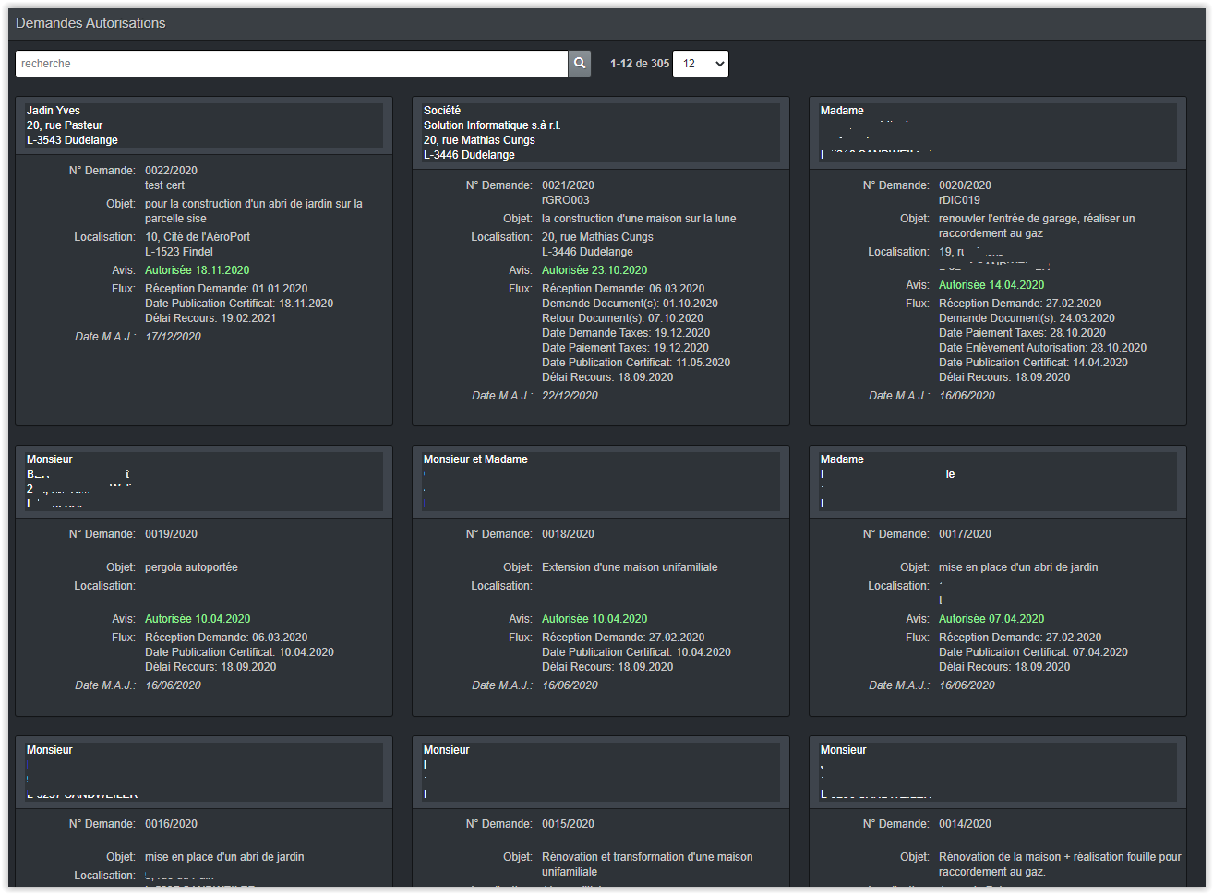Viewport: 1213px width, 894px height.
Task: Click 'Délai Recours: 19.02.2021' entry
Action: click(x=210, y=318)
